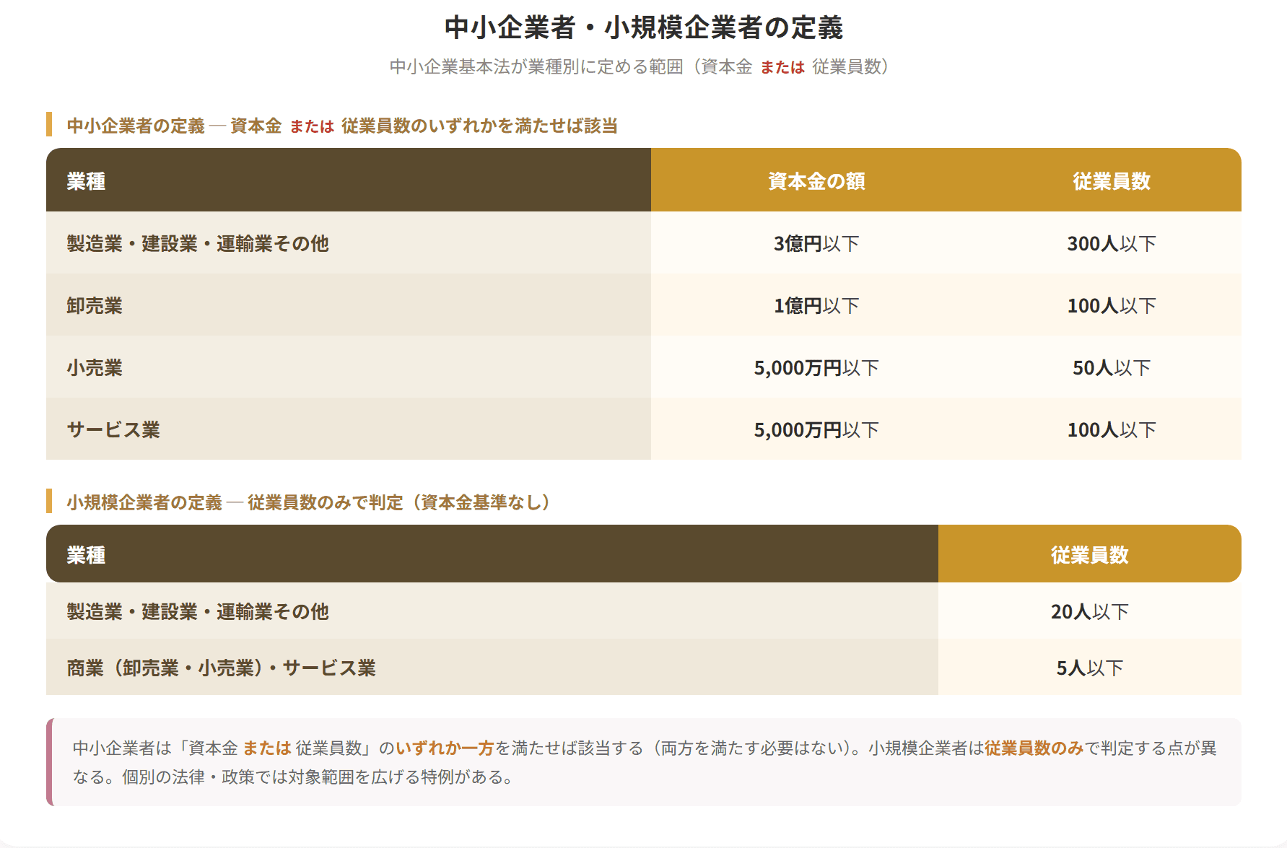Click 100人以下 in the 卸売業 row
The height and width of the screenshot is (848, 1287).
(1112, 305)
